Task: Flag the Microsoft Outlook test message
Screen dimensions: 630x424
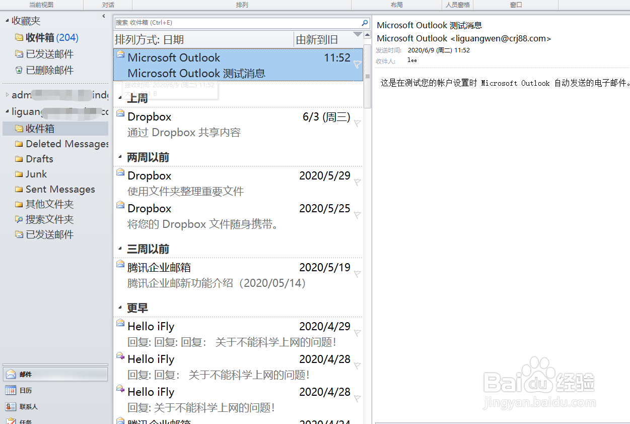Action: [357, 64]
